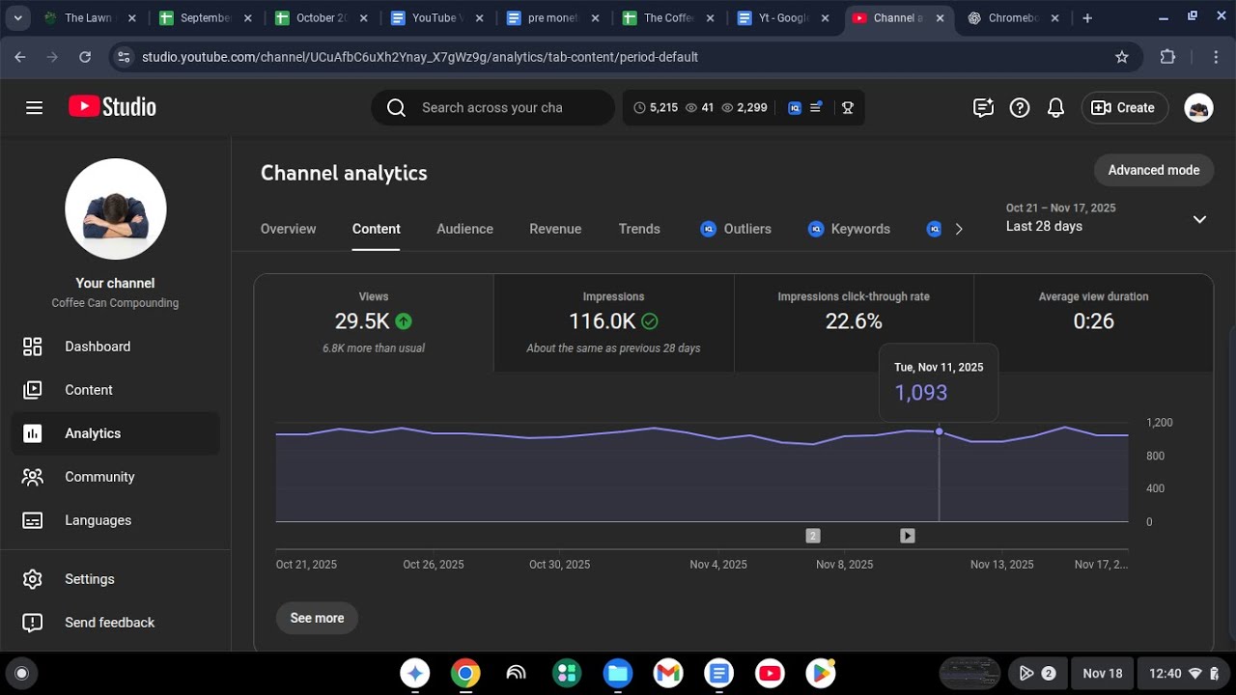Open the Gemini sparkle icon on the shelf
Viewport: 1236px width, 695px height.
pyautogui.click(x=415, y=673)
